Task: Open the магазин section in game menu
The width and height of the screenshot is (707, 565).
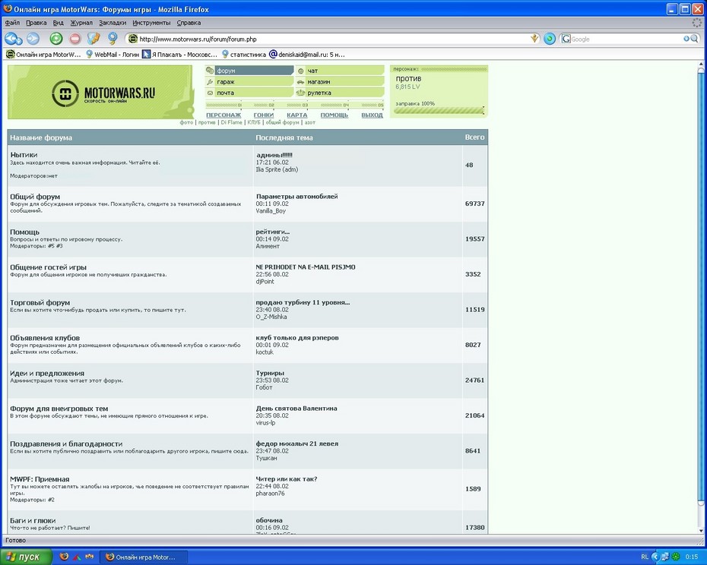Action: point(340,81)
